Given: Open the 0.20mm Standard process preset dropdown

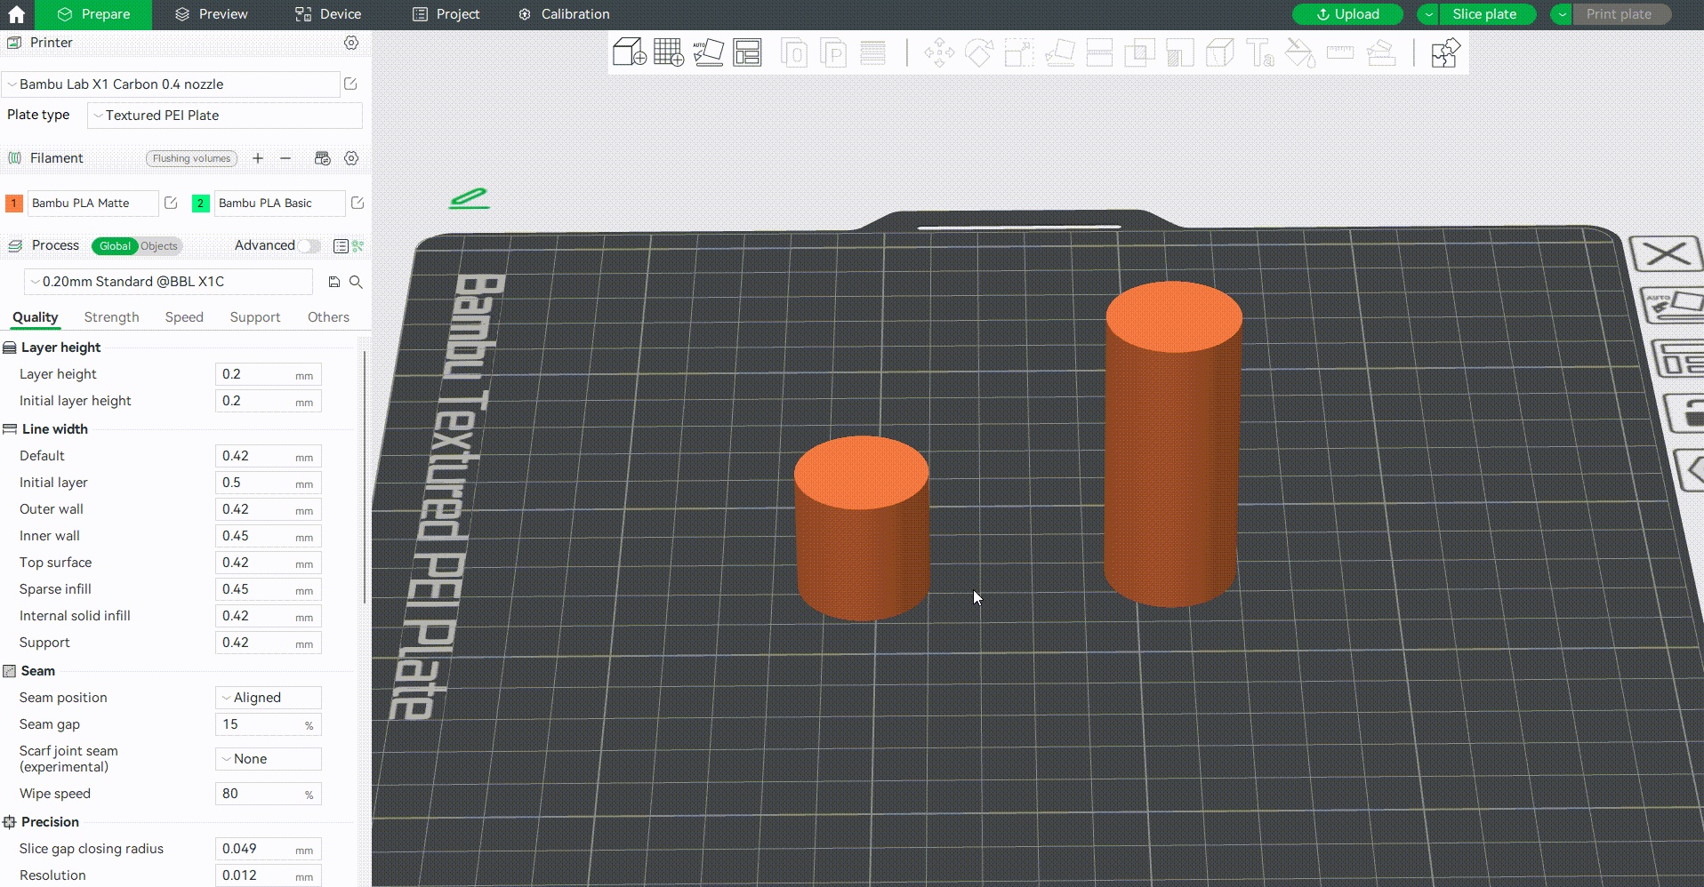Looking at the screenshot, I should [x=169, y=282].
